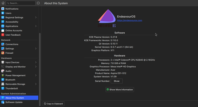Expand Removable Storage using its chevron
Screen dimensions: 198x107
tap(36, 84)
